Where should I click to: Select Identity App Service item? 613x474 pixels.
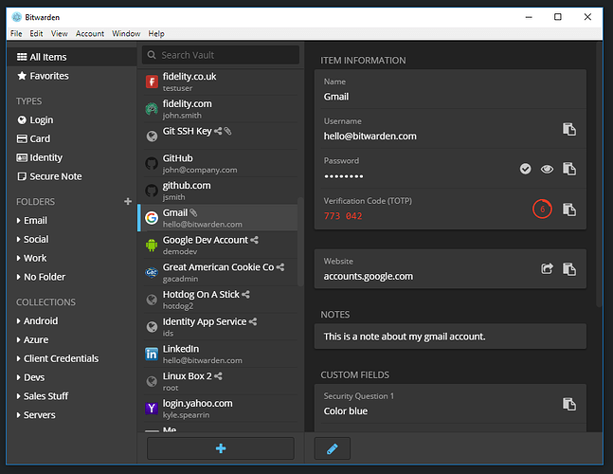220,327
